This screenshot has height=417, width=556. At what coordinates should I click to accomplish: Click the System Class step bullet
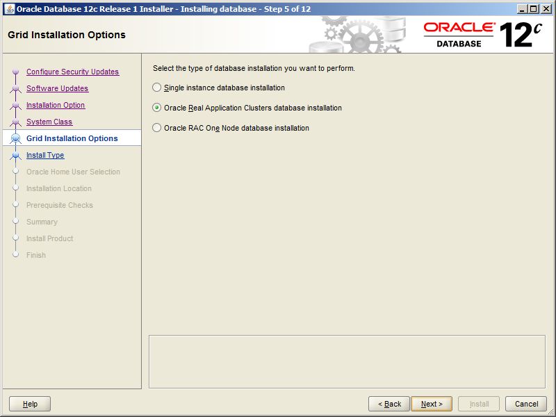click(15, 122)
